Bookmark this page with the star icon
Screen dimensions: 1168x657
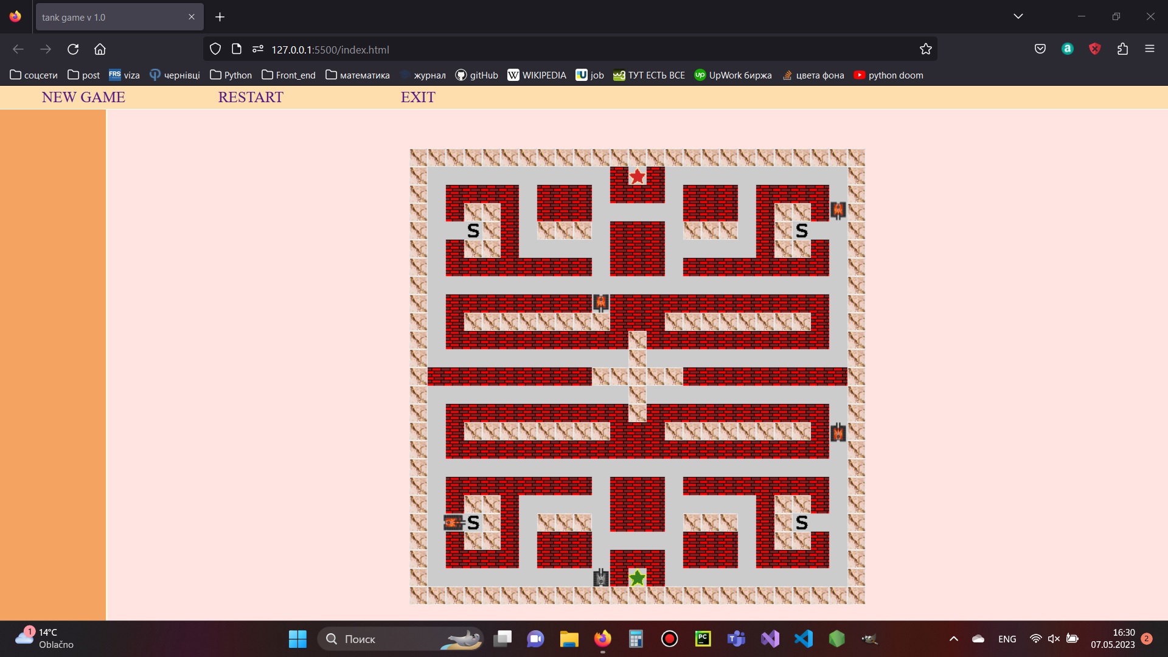point(925,49)
